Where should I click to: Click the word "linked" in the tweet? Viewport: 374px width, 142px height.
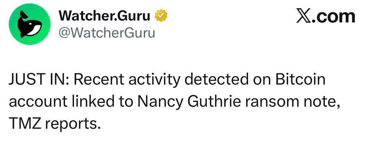pos(93,102)
